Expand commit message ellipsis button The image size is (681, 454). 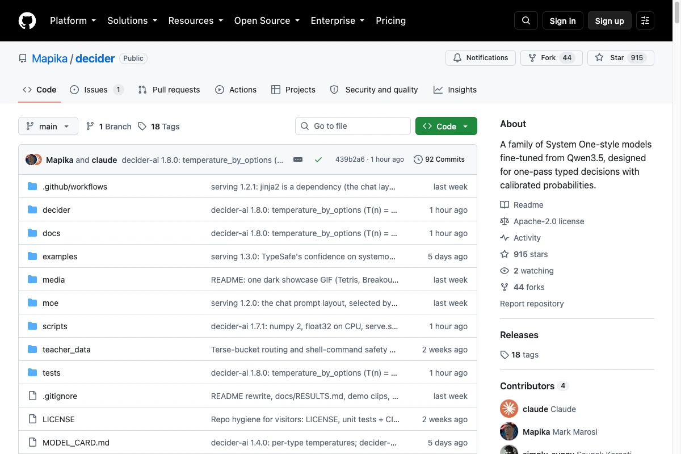click(x=298, y=159)
